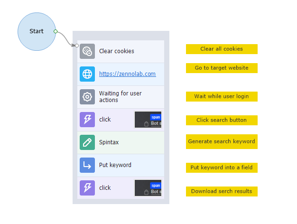Click the "Download serch results" note
Viewport: 297px width, 224px height.
coord(222,191)
